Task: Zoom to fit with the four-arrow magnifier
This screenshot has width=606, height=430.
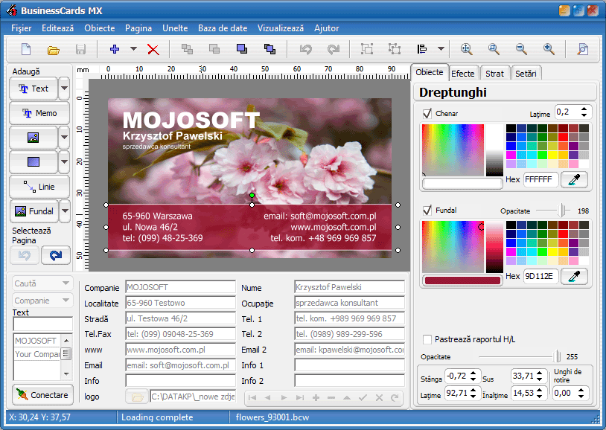Action: pyautogui.click(x=467, y=49)
